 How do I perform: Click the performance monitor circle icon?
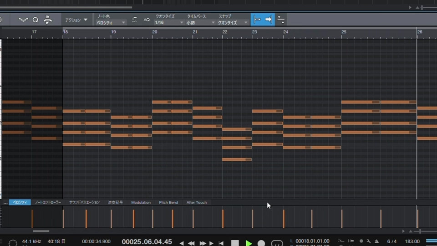pyautogui.click(x=13, y=243)
